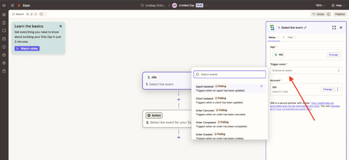Click the plus icon below ISN step
This screenshot has height=160, width=349.
click(x=179, y=100)
